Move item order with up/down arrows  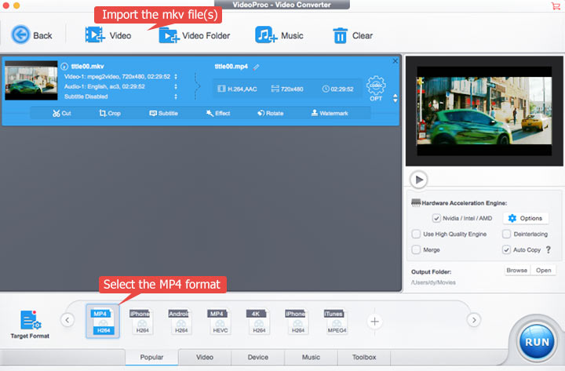pyautogui.click(x=395, y=98)
